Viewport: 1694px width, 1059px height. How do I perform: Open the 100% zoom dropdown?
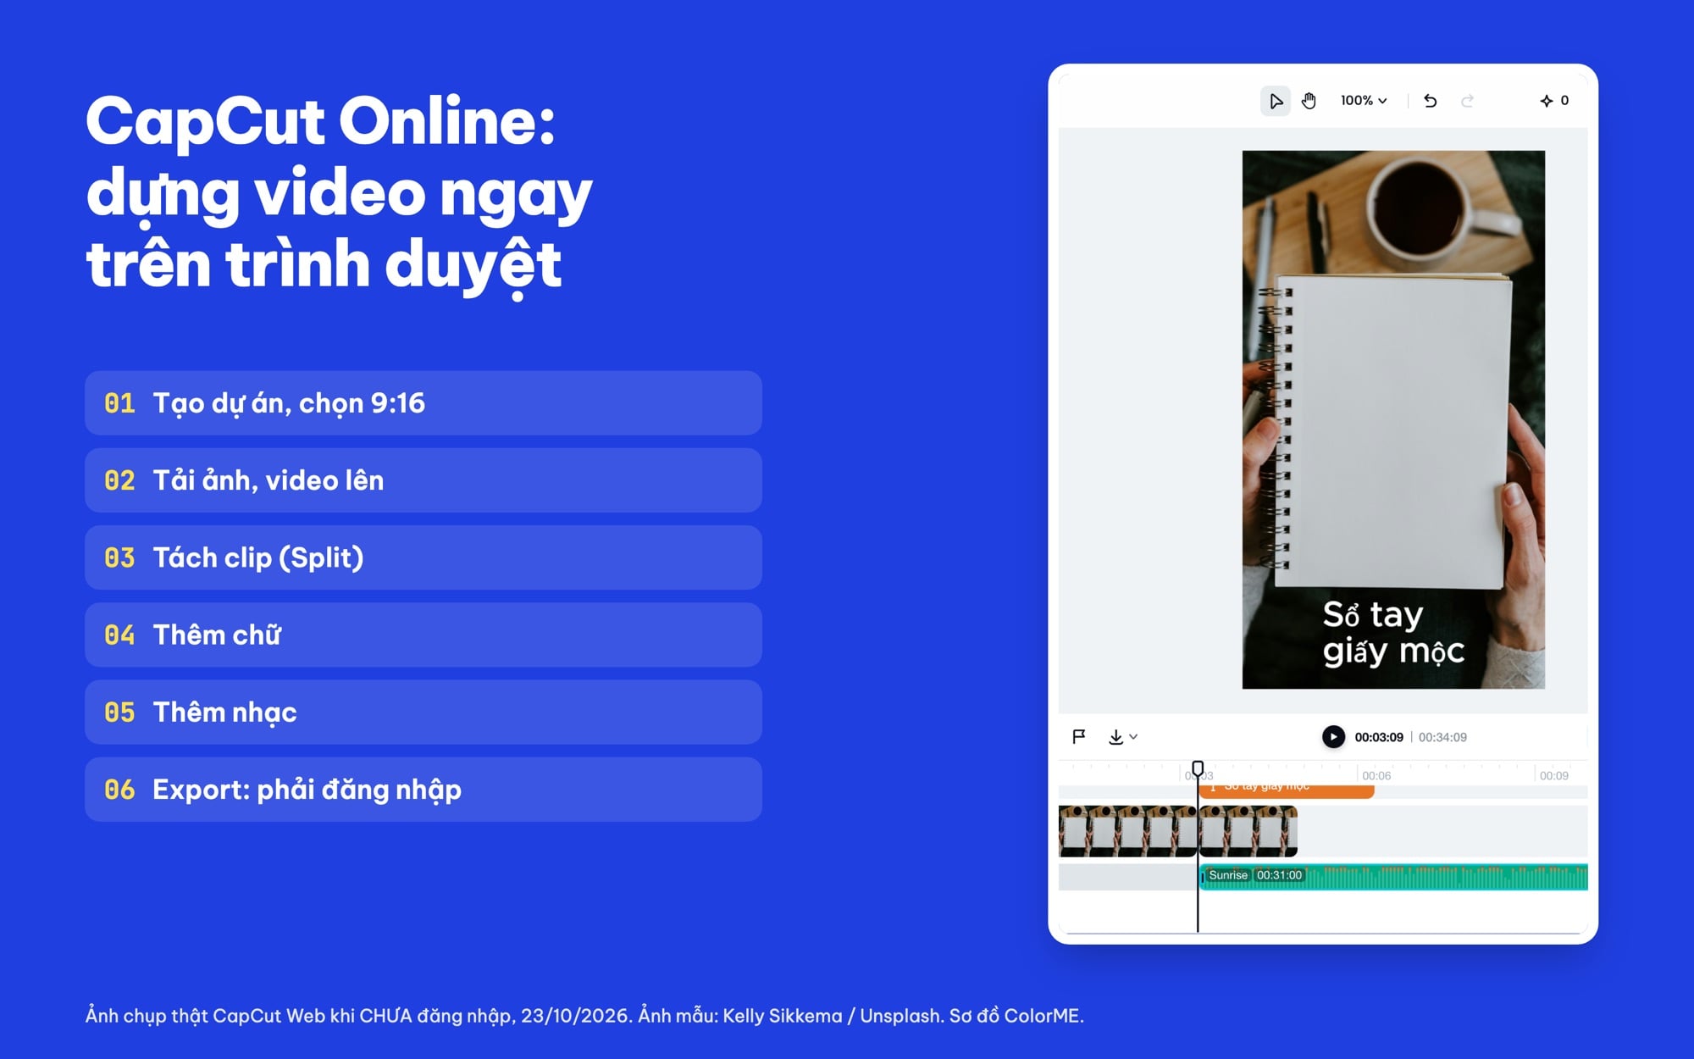[x=1364, y=101]
